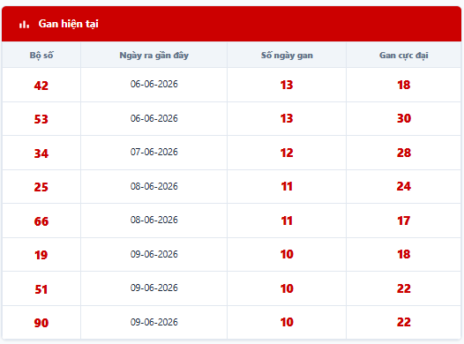Select number 66 in Bộ số column

[41, 221]
